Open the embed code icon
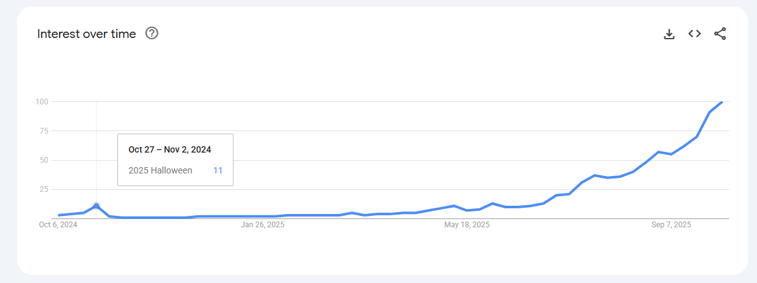The image size is (757, 283). (x=694, y=34)
